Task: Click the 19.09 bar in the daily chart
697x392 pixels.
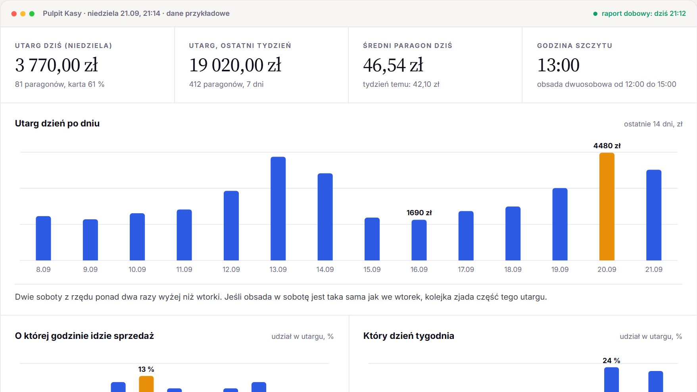Action: click(x=560, y=224)
